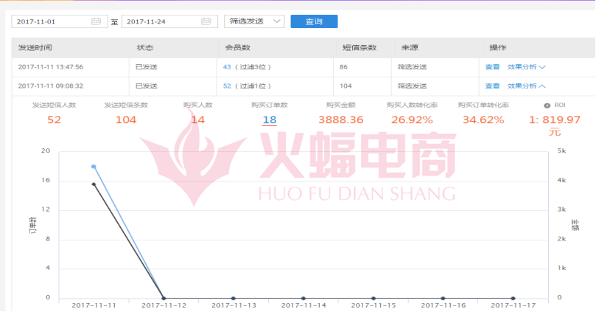The image size is (596, 312).
Task: Click conversion rate value 26.92%
Action: 412,119
